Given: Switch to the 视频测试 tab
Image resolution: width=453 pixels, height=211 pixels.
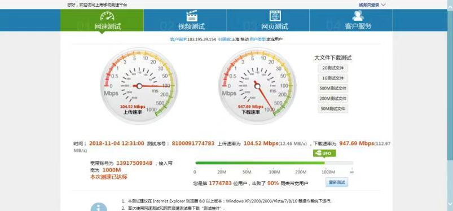Looking at the screenshot, I should click(185, 20).
